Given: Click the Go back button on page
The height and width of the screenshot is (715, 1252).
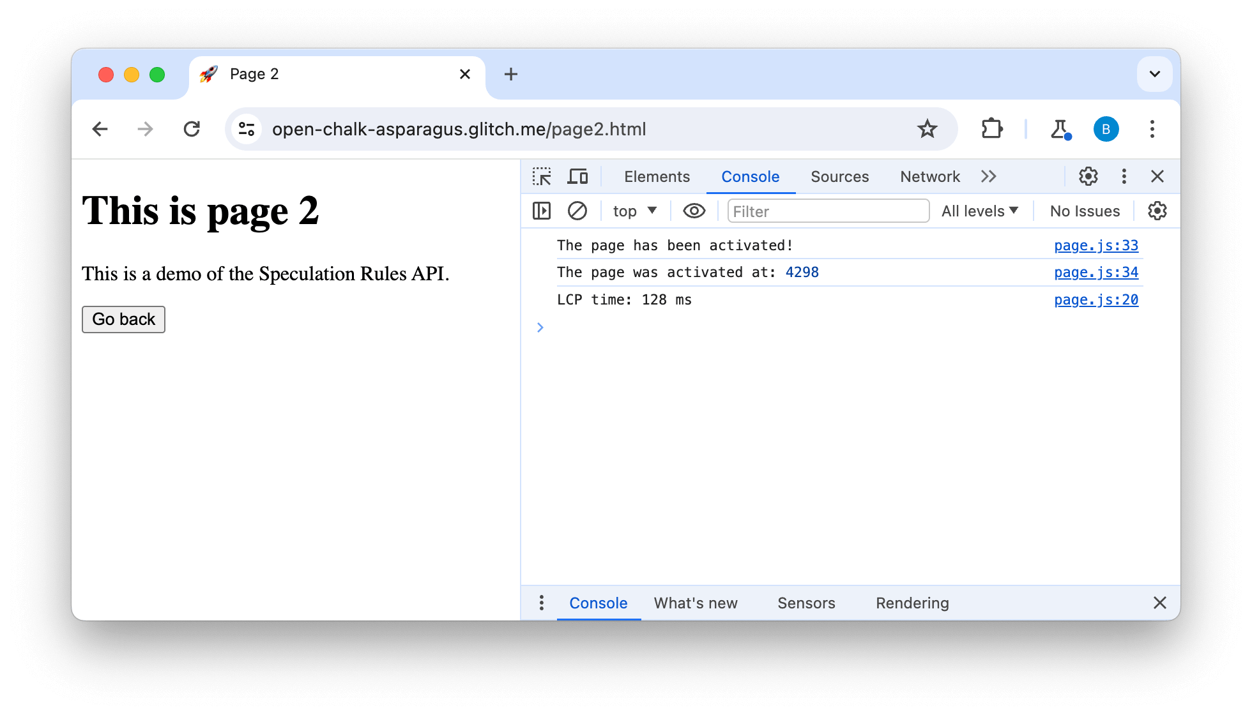Looking at the screenshot, I should tap(124, 319).
